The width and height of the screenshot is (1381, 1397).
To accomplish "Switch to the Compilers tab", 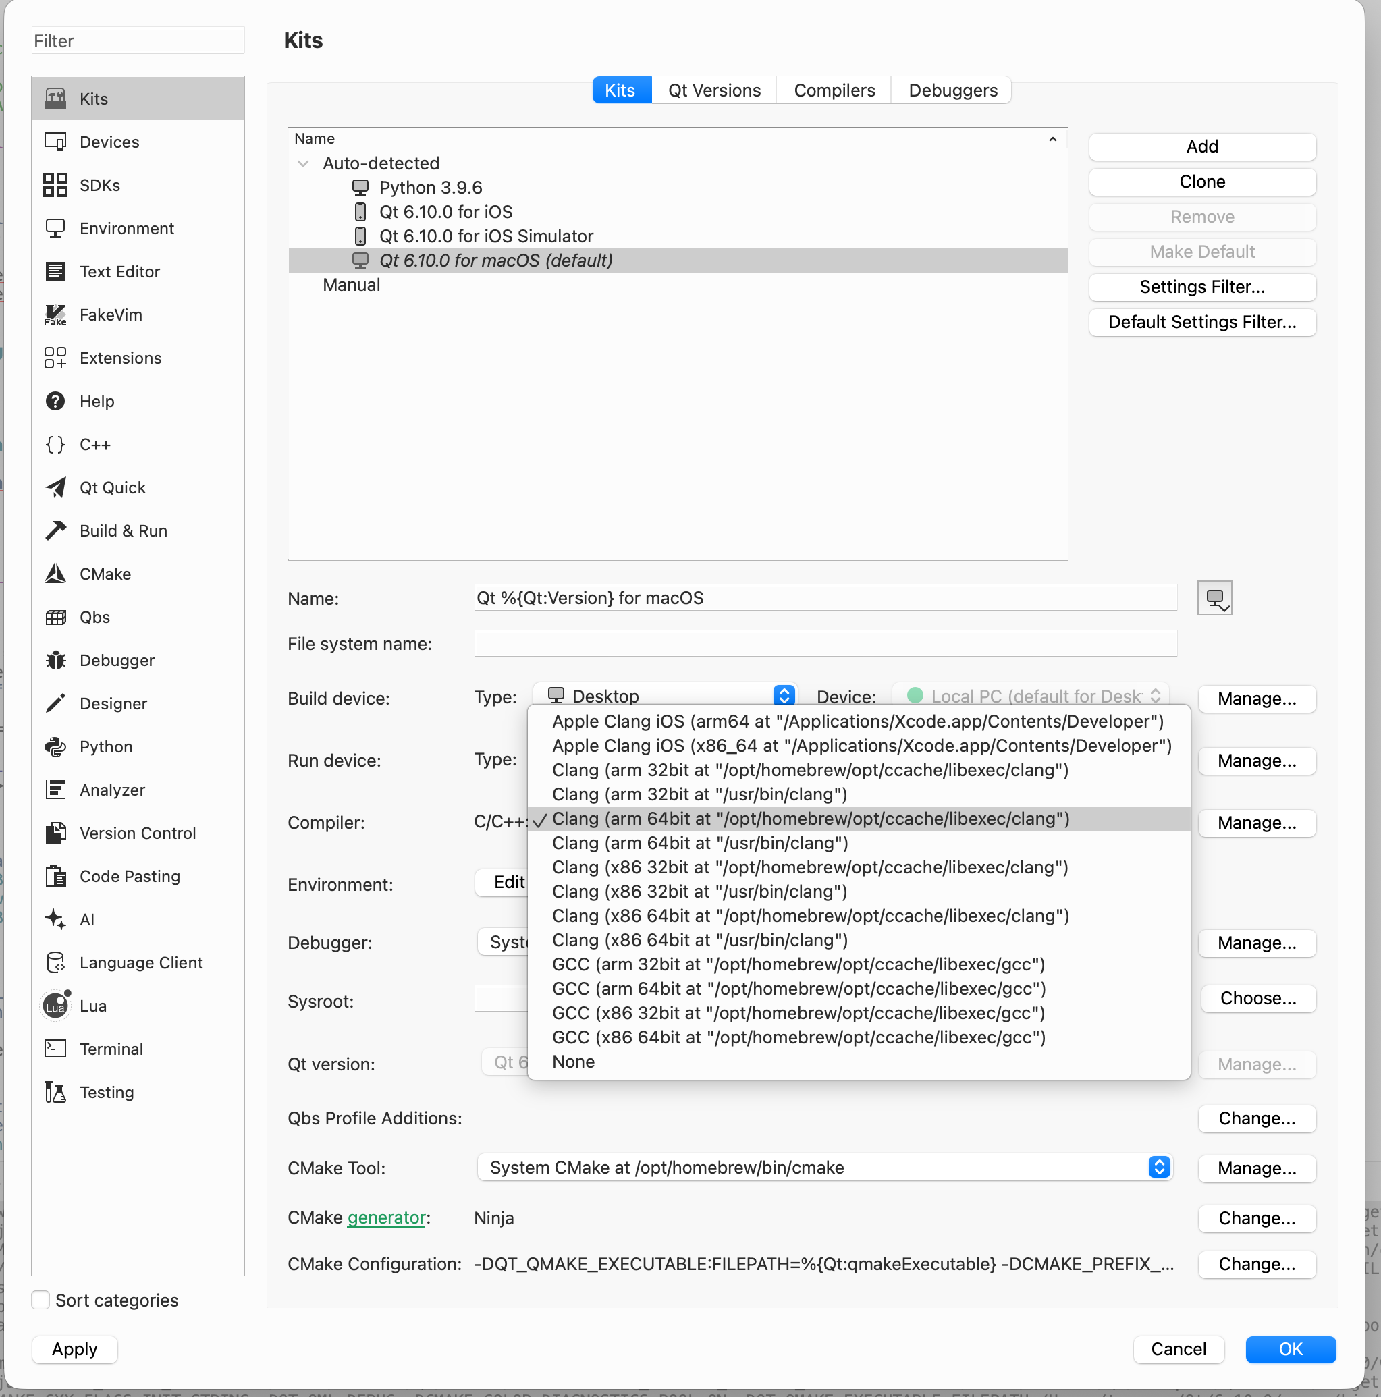I will click(834, 90).
